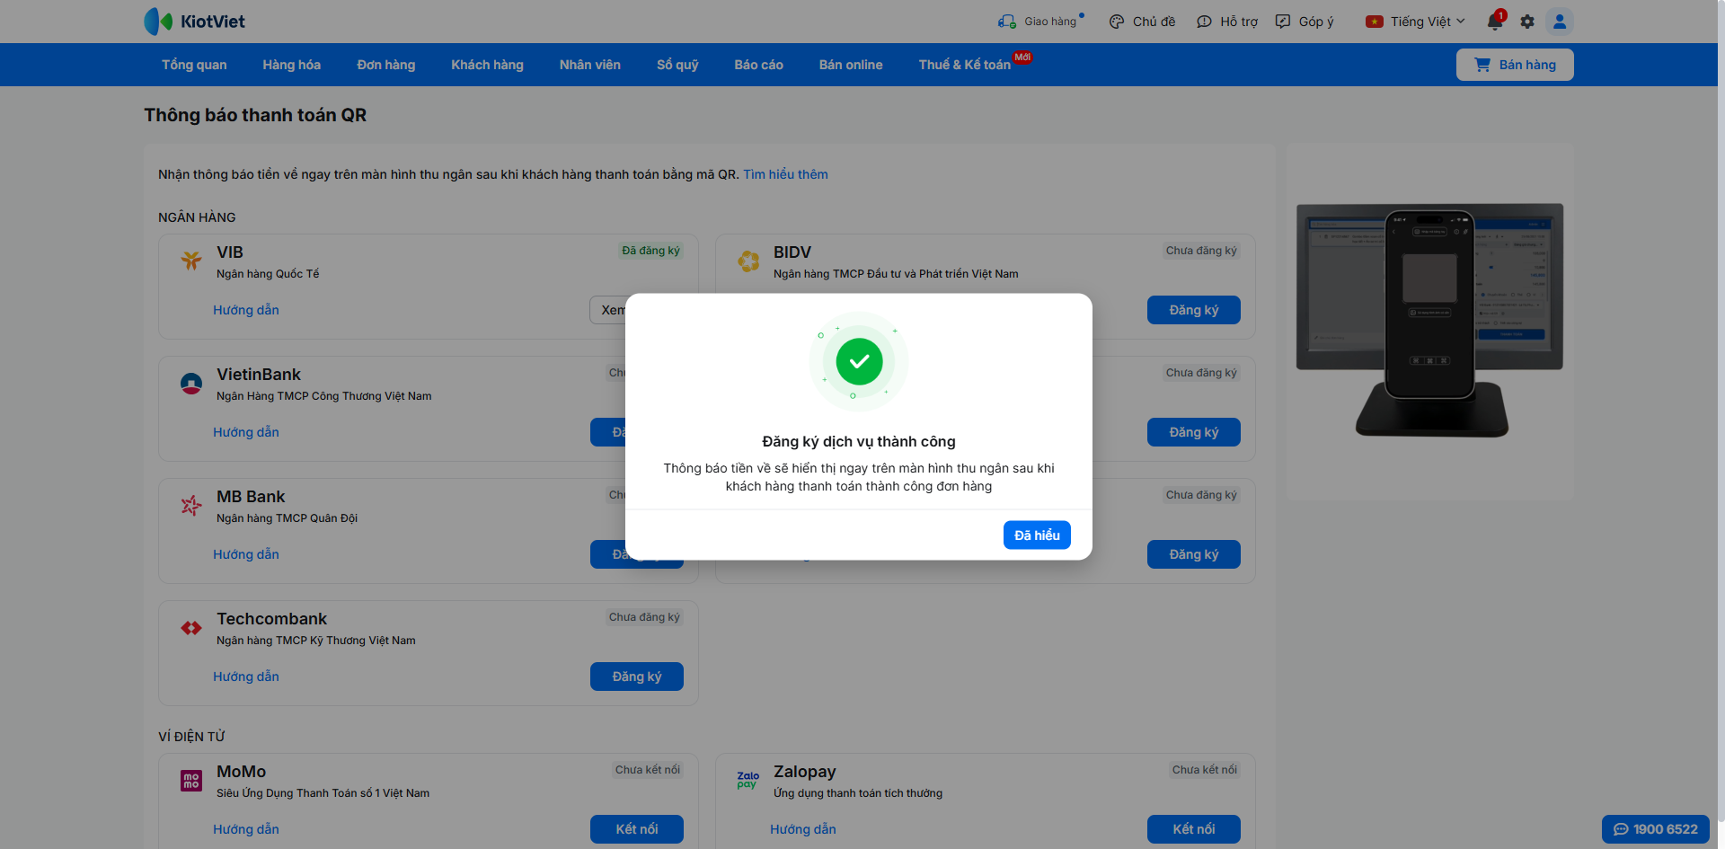
Task: Open the Tìm hiểu thêm link
Action: pyautogui.click(x=785, y=174)
